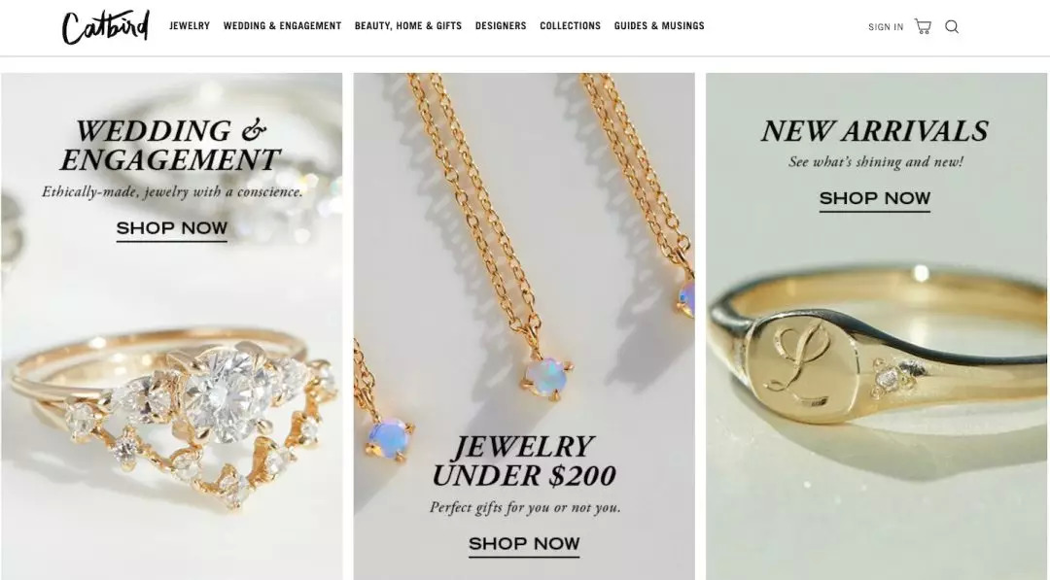1050x580 pixels.
Task: Open the shopping cart icon
Action: click(923, 27)
